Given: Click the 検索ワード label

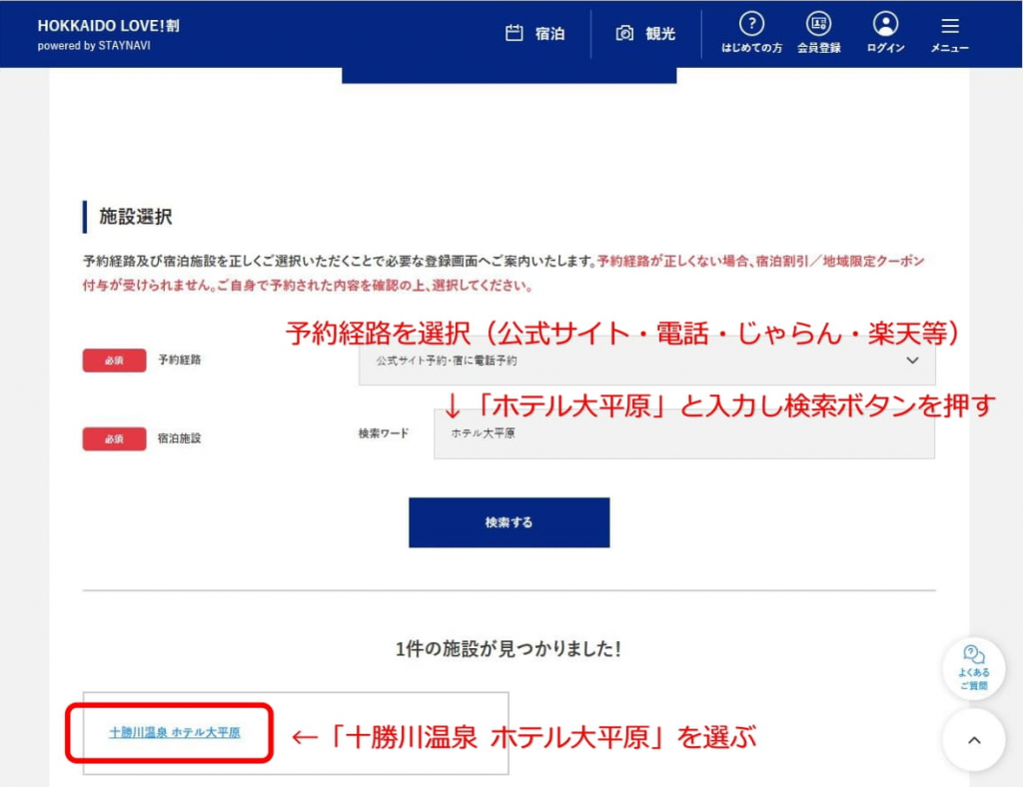Looking at the screenshot, I should click(384, 433).
